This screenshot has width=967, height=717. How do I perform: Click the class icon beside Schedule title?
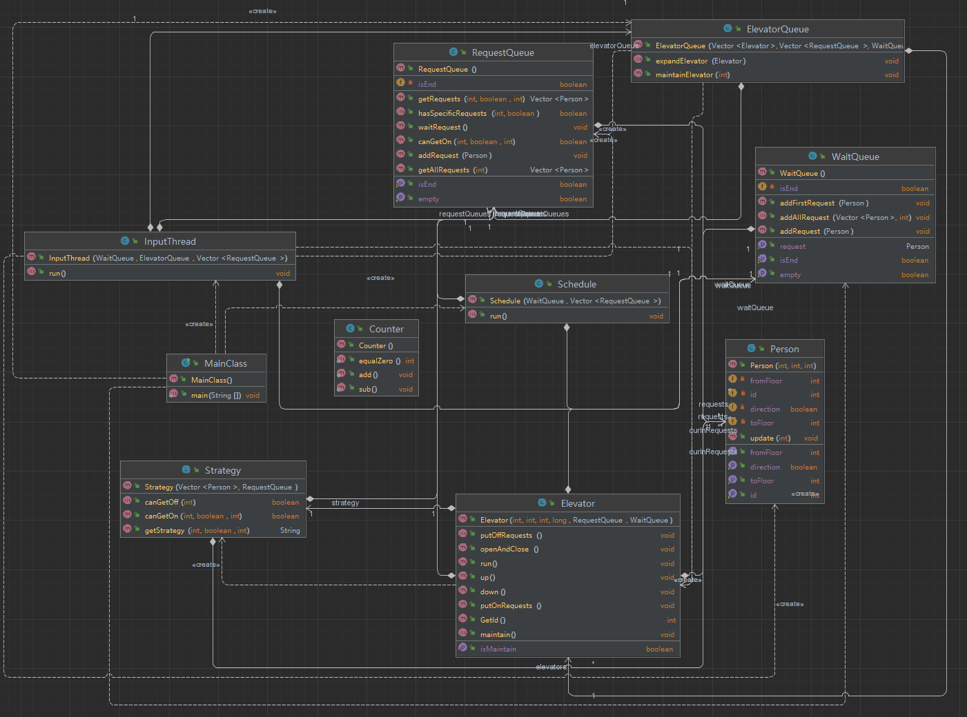[x=538, y=284]
